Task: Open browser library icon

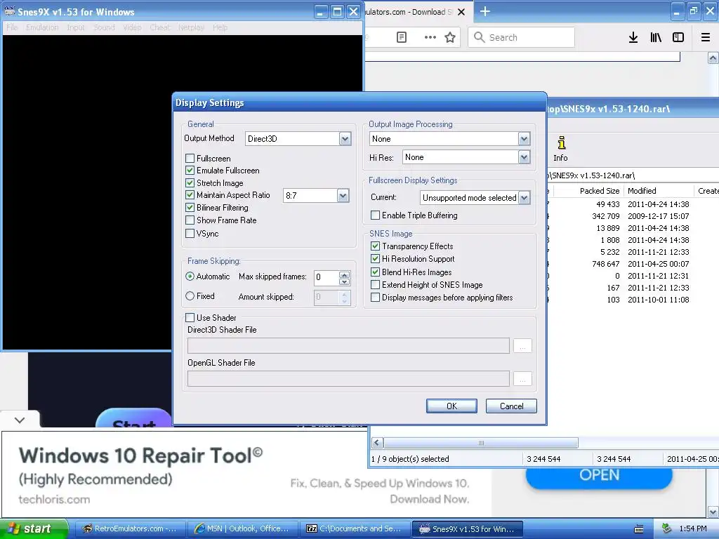Action: pos(656,37)
